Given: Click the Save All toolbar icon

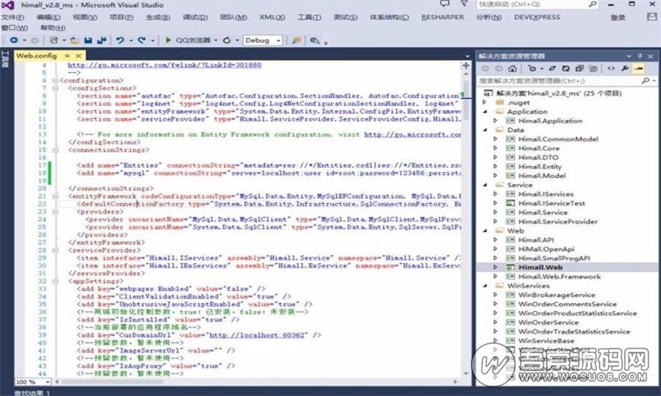Looking at the screenshot, I should coord(99,40).
